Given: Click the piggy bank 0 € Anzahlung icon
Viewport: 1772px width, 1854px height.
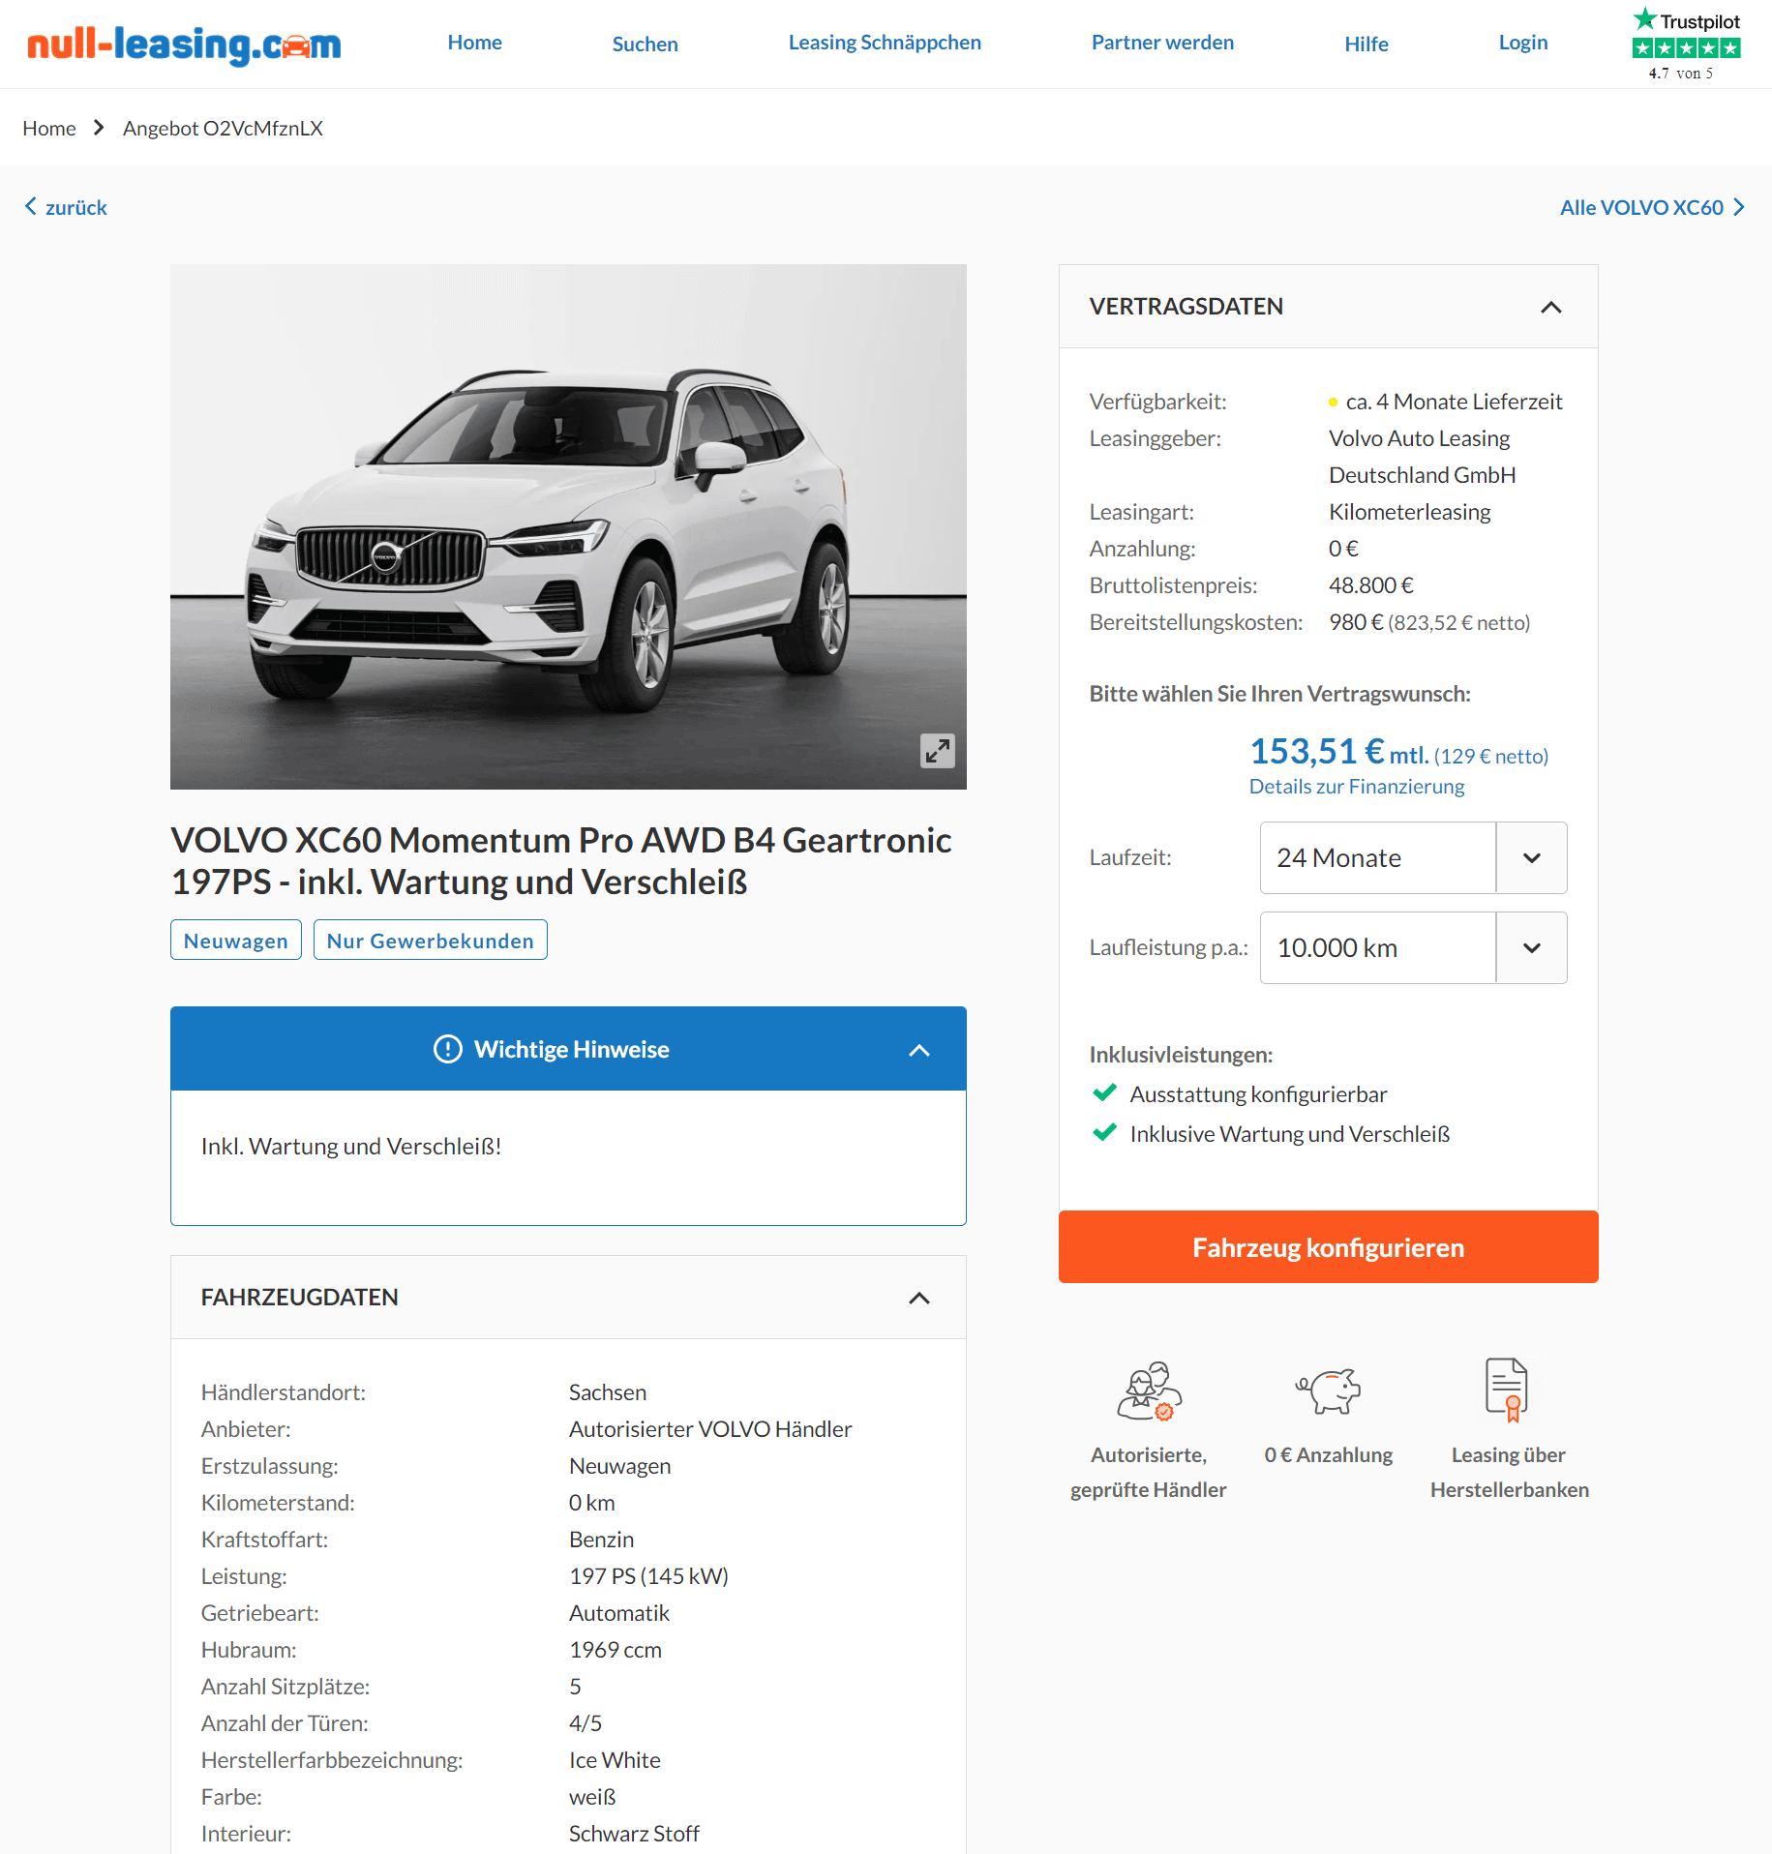Looking at the screenshot, I should [x=1328, y=1391].
